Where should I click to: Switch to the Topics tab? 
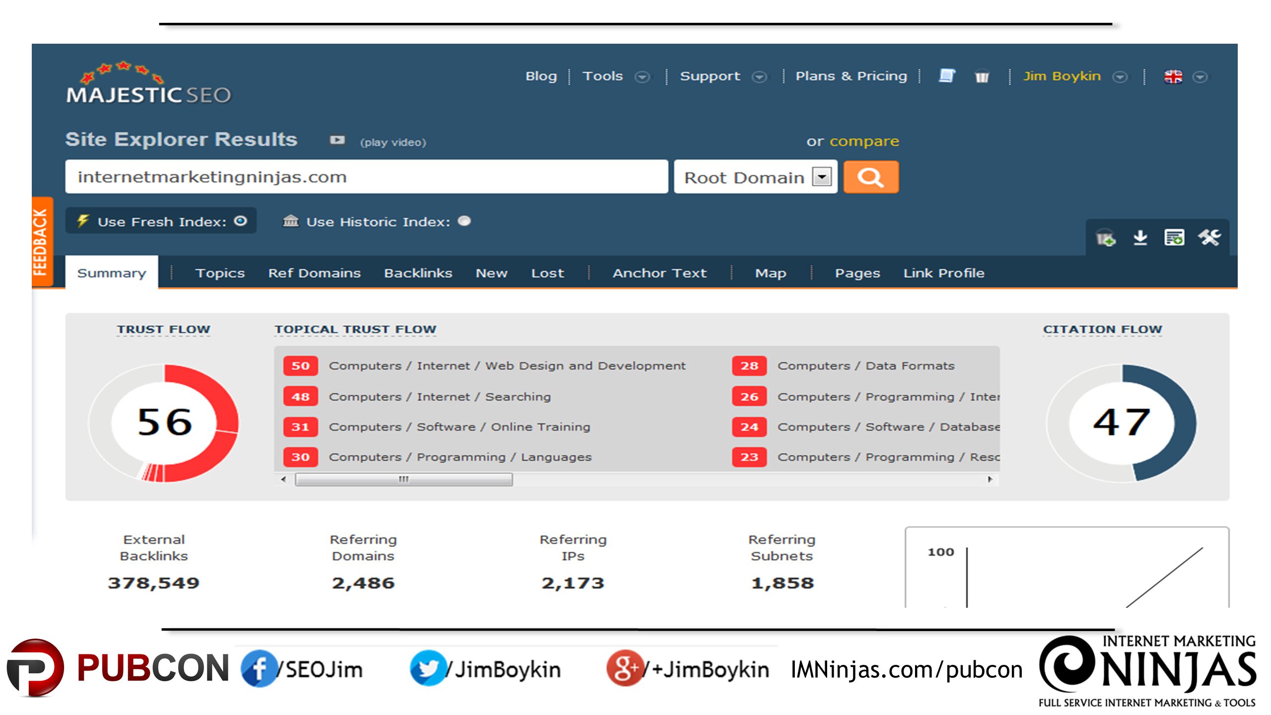[220, 273]
